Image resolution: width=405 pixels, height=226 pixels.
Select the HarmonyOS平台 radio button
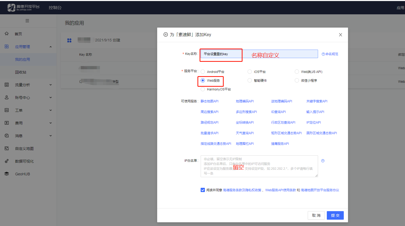[203, 89]
